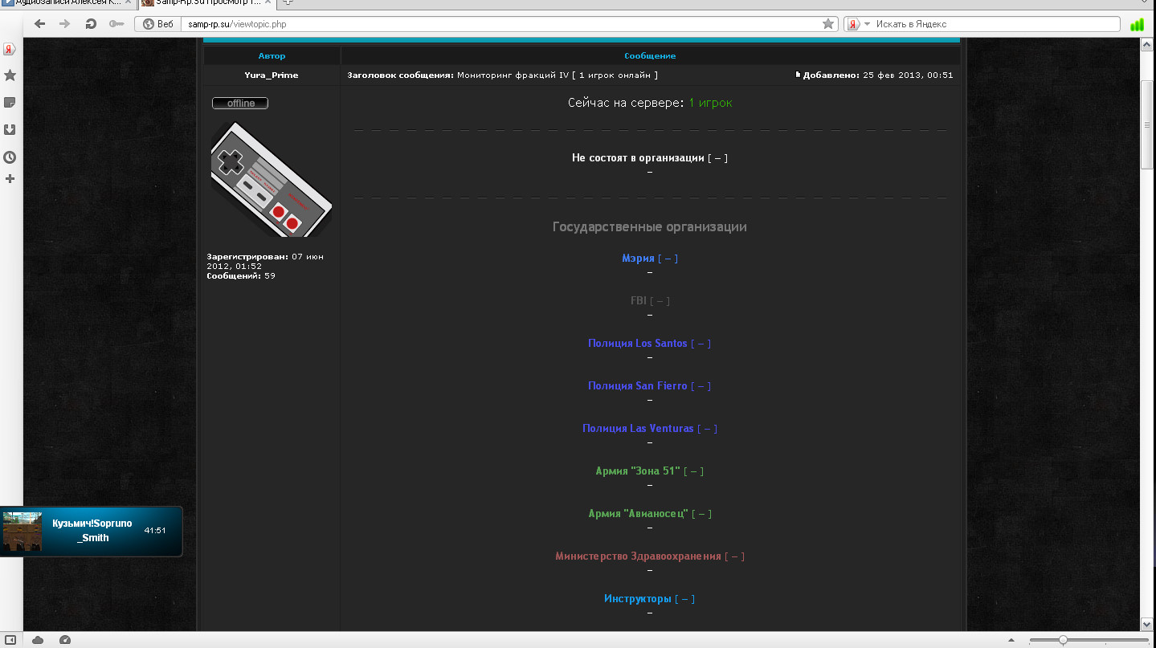This screenshot has height=648, width=1156.
Task: Click the page scrollbar up arrow
Action: click(1147, 43)
